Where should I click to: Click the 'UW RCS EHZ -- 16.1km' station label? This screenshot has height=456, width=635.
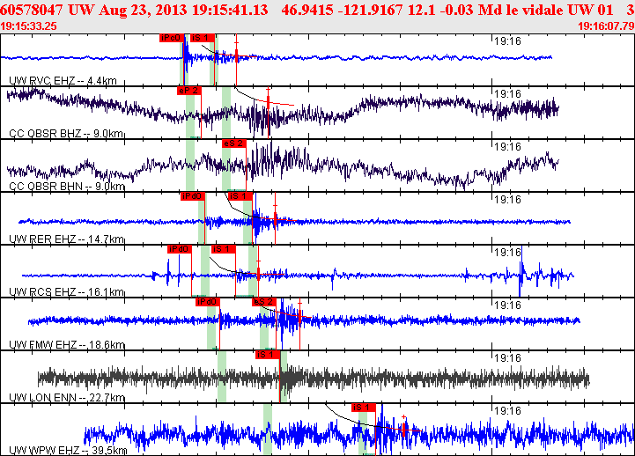pyautogui.click(x=66, y=292)
